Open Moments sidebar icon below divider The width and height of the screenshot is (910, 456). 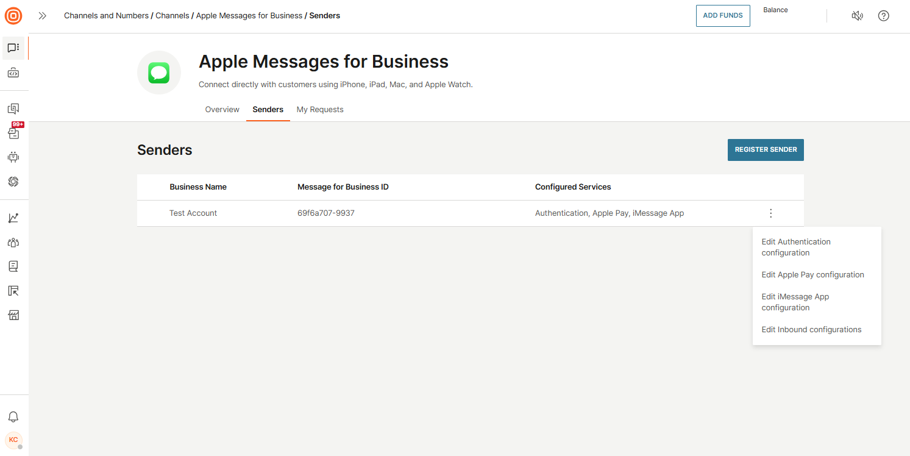pyautogui.click(x=13, y=109)
